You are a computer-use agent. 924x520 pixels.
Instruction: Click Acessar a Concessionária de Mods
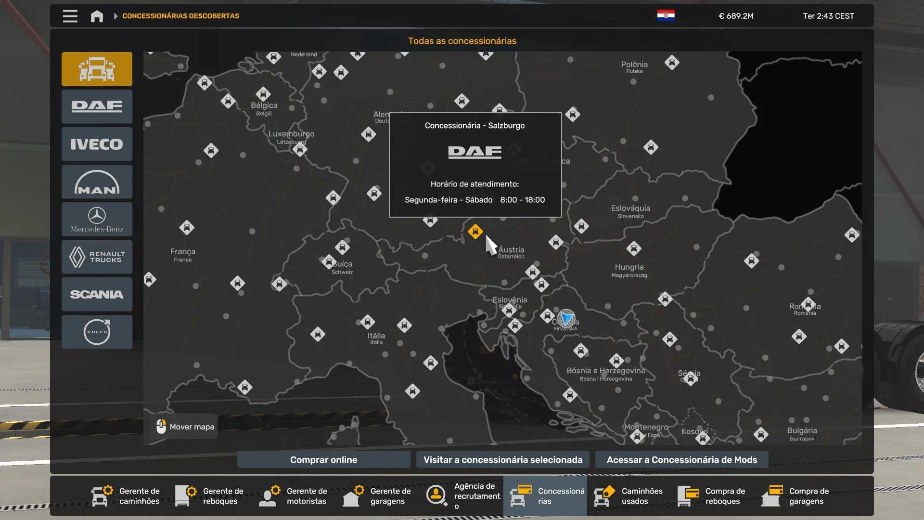pyautogui.click(x=681, y=460)
